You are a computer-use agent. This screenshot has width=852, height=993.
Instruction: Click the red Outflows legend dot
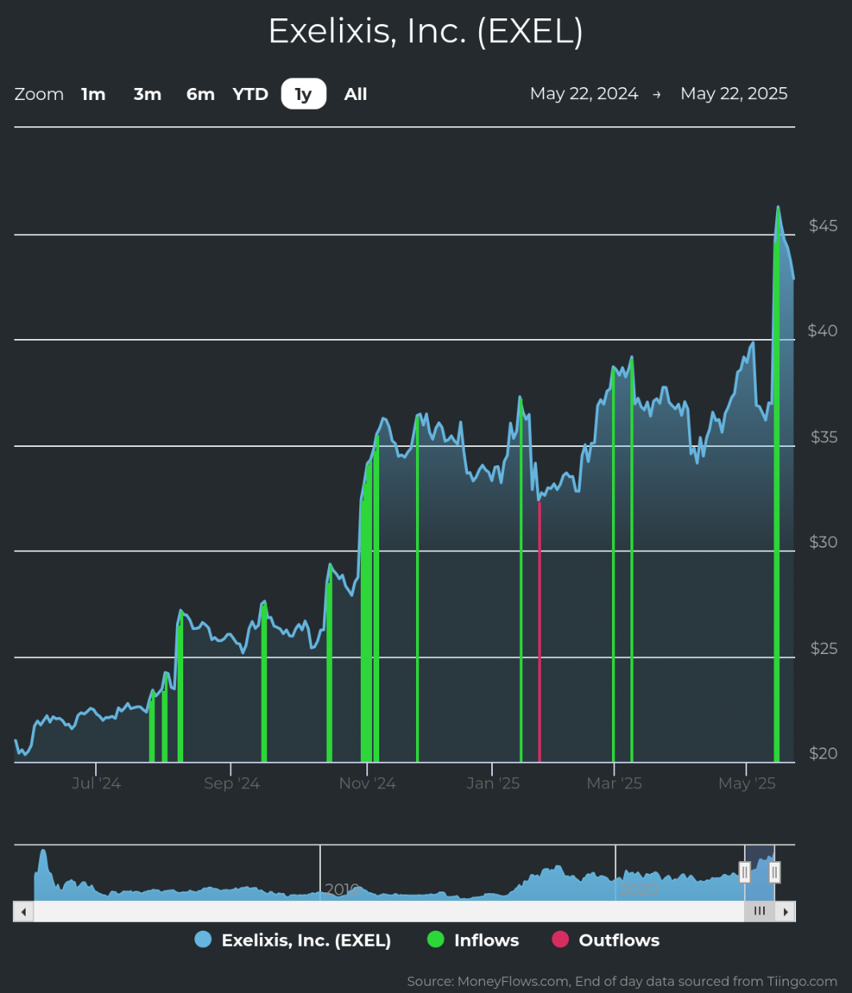[561, 940]
